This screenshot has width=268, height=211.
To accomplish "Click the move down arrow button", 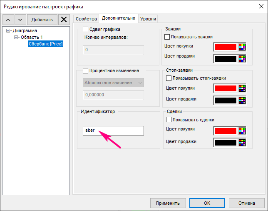I will pyautogui.click(x=20, y=20).
